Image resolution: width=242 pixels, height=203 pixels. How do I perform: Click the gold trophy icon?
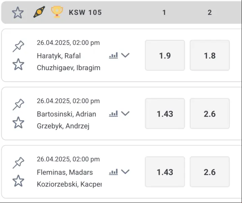pyautogui.click(x=57, y=12)
